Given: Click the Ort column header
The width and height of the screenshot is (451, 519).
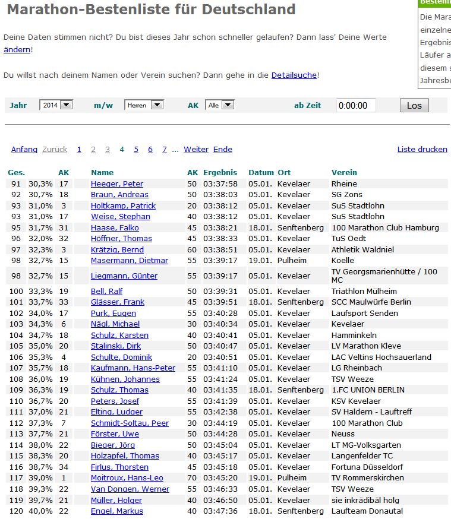Looking at the screenshot, I should tap(284, 172).
